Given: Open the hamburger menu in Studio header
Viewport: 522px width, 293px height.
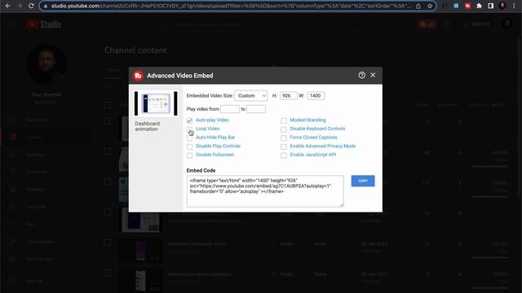Looking at the screenshot, I should [13, 24].
